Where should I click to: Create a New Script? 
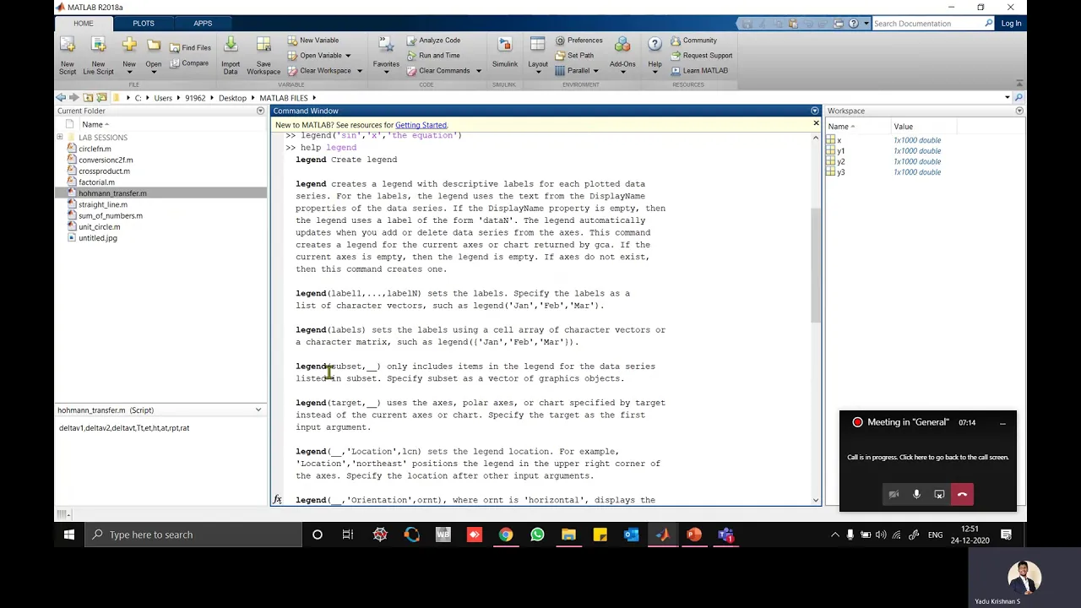(x=67, y=54)
